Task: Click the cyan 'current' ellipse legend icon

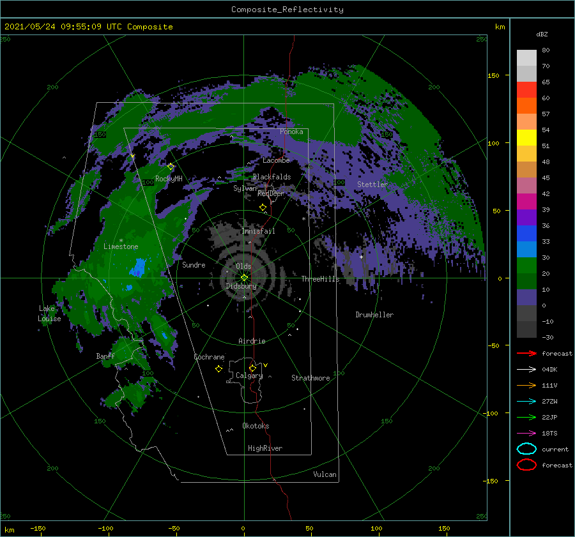Action: [526, 449]
